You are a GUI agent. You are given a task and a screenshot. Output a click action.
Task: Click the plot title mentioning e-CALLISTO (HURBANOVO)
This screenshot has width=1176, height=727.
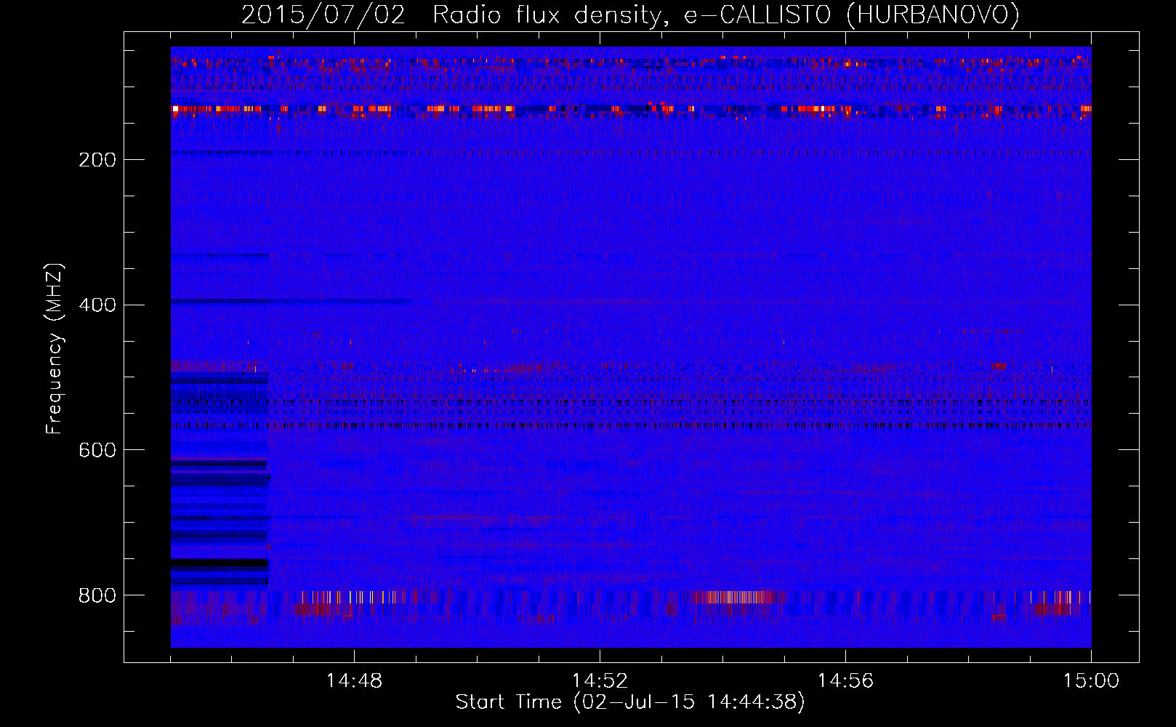coord(630,15)
